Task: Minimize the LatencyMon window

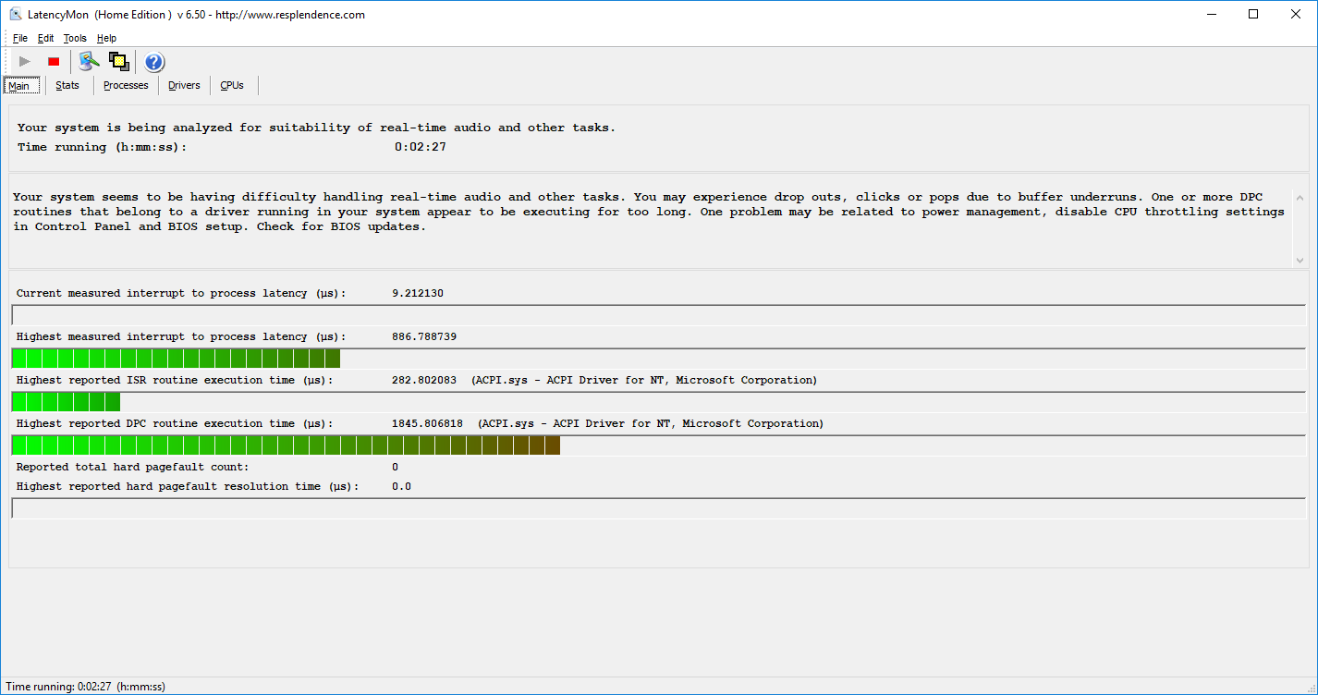Action: click(x=1212, y=14)
